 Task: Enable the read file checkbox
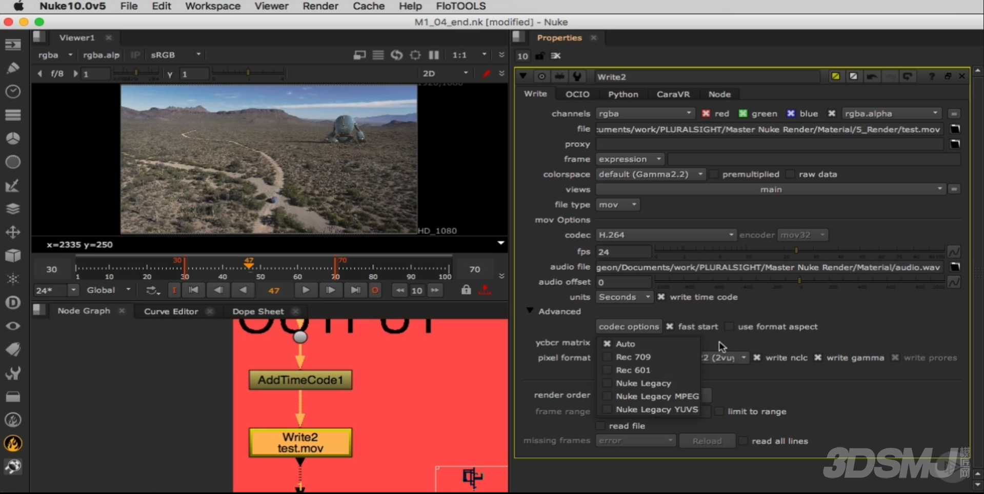coord(600,426)
